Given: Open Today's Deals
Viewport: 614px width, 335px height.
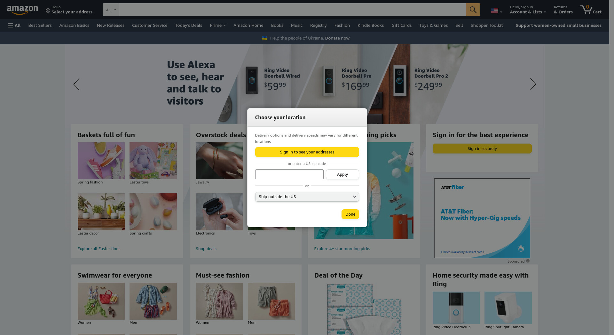Looking at the screenshot, I should pyautogui.click(x=188, y=25).
